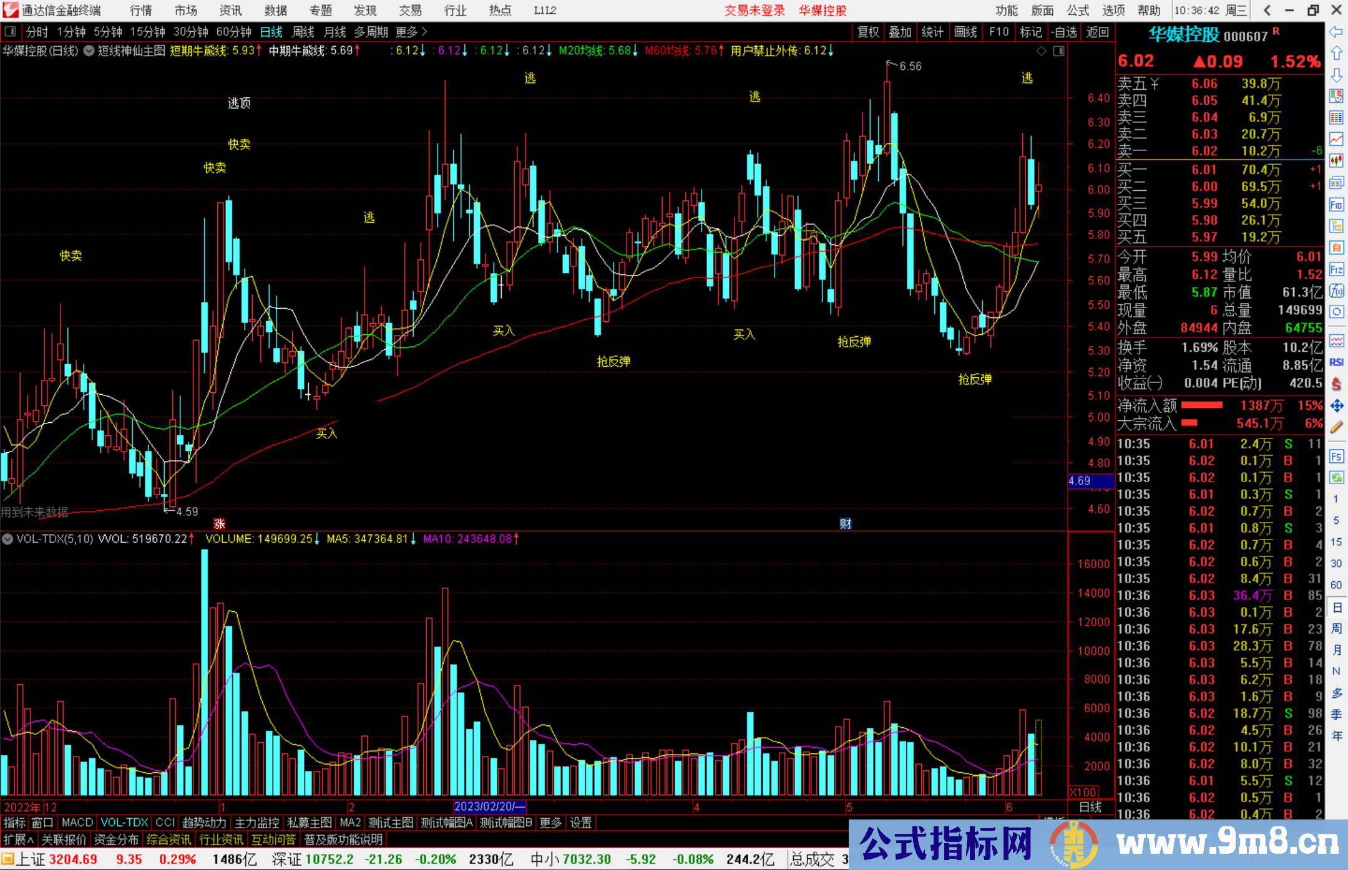This screenshot has height=870, width=1348.
Task: Click the green refresh icon in sidebar
Action: 1336,478
